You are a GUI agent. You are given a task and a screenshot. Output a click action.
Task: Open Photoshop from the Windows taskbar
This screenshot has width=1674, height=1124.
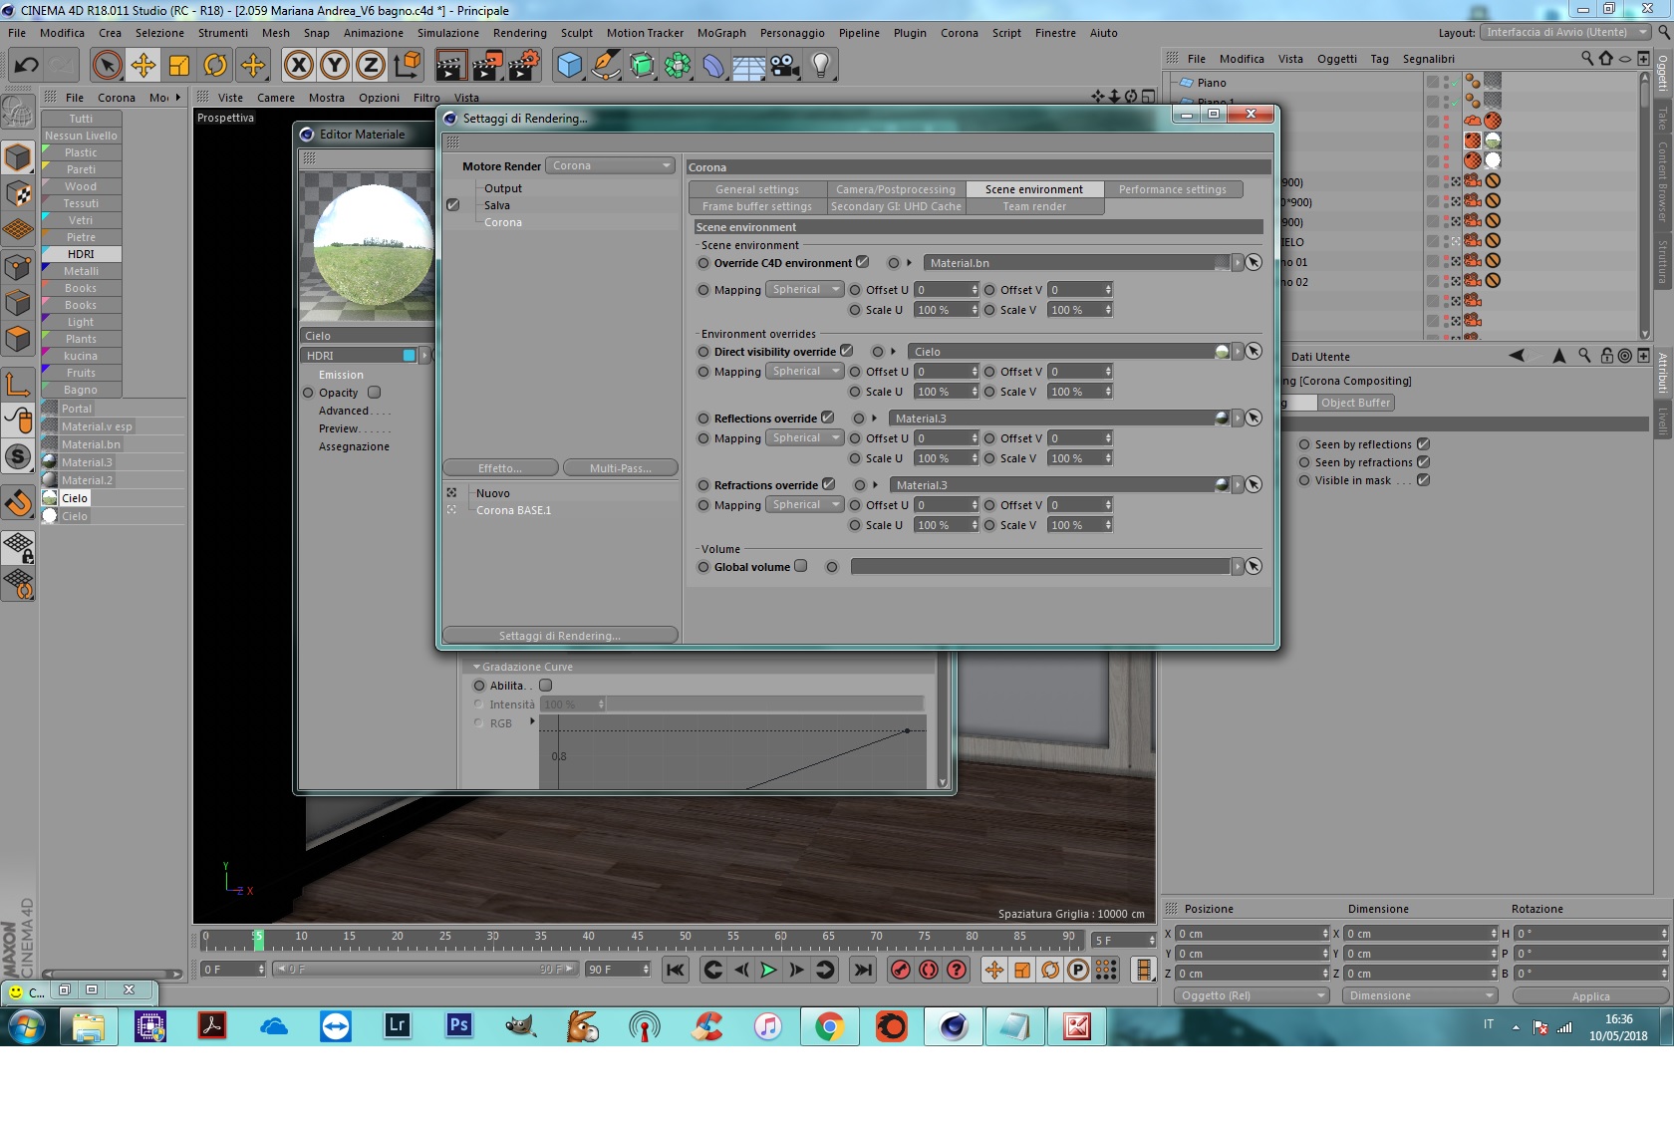tap(459, 1025)
